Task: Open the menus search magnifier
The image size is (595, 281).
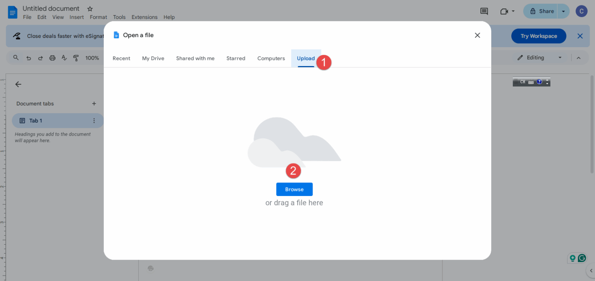Action: [x=15, y=58]
